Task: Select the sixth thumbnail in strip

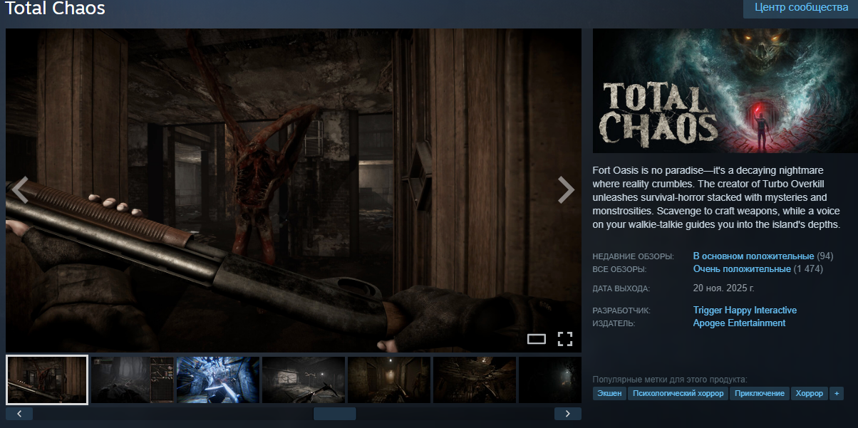Action: point(475,380)
